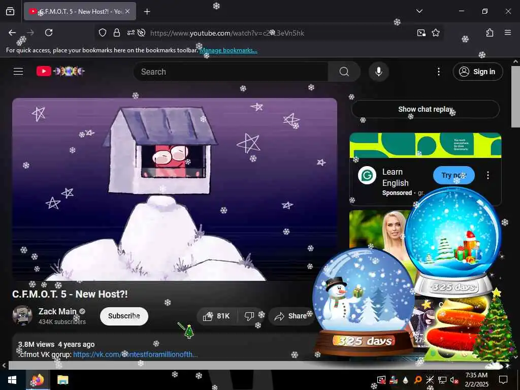
Task: Click the snowman snow globe widget
Action: 364,302
